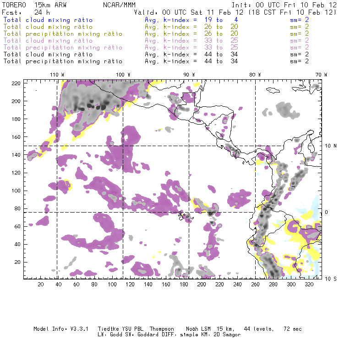Click the '120' label on the left axis

coord(16,173)
